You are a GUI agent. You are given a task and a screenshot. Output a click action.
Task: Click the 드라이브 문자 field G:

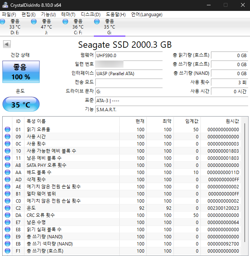tap(129, 91)
